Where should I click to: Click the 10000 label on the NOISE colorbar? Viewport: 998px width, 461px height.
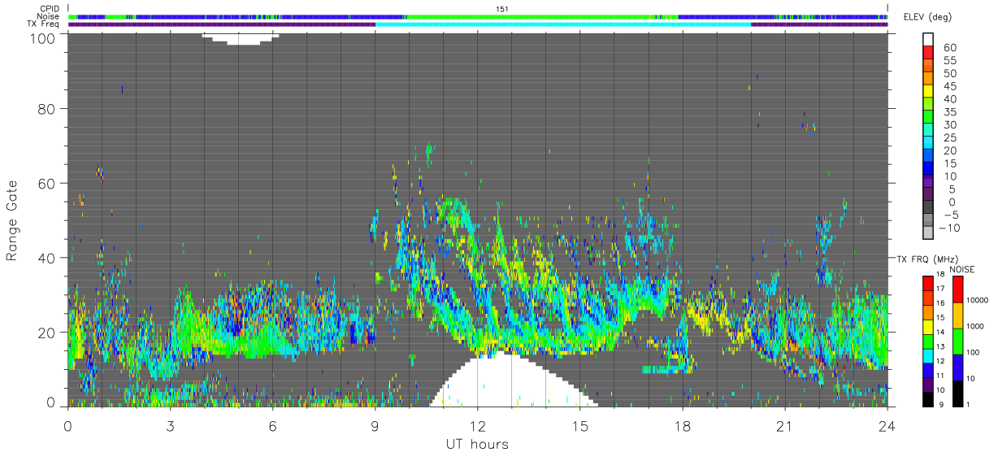[978, 302]
